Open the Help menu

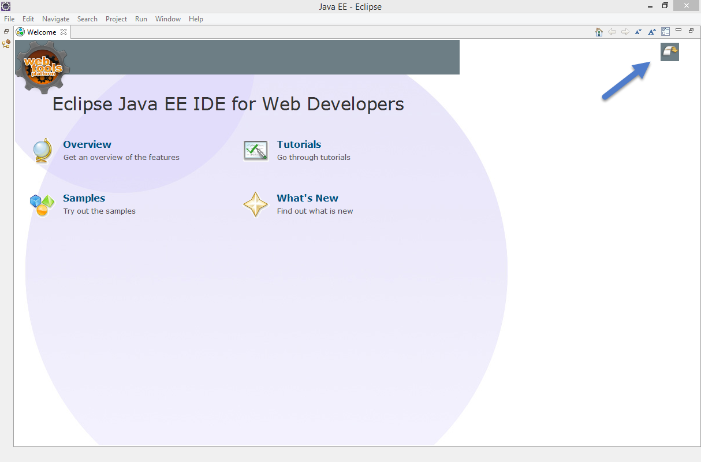[x=196, y=19]
